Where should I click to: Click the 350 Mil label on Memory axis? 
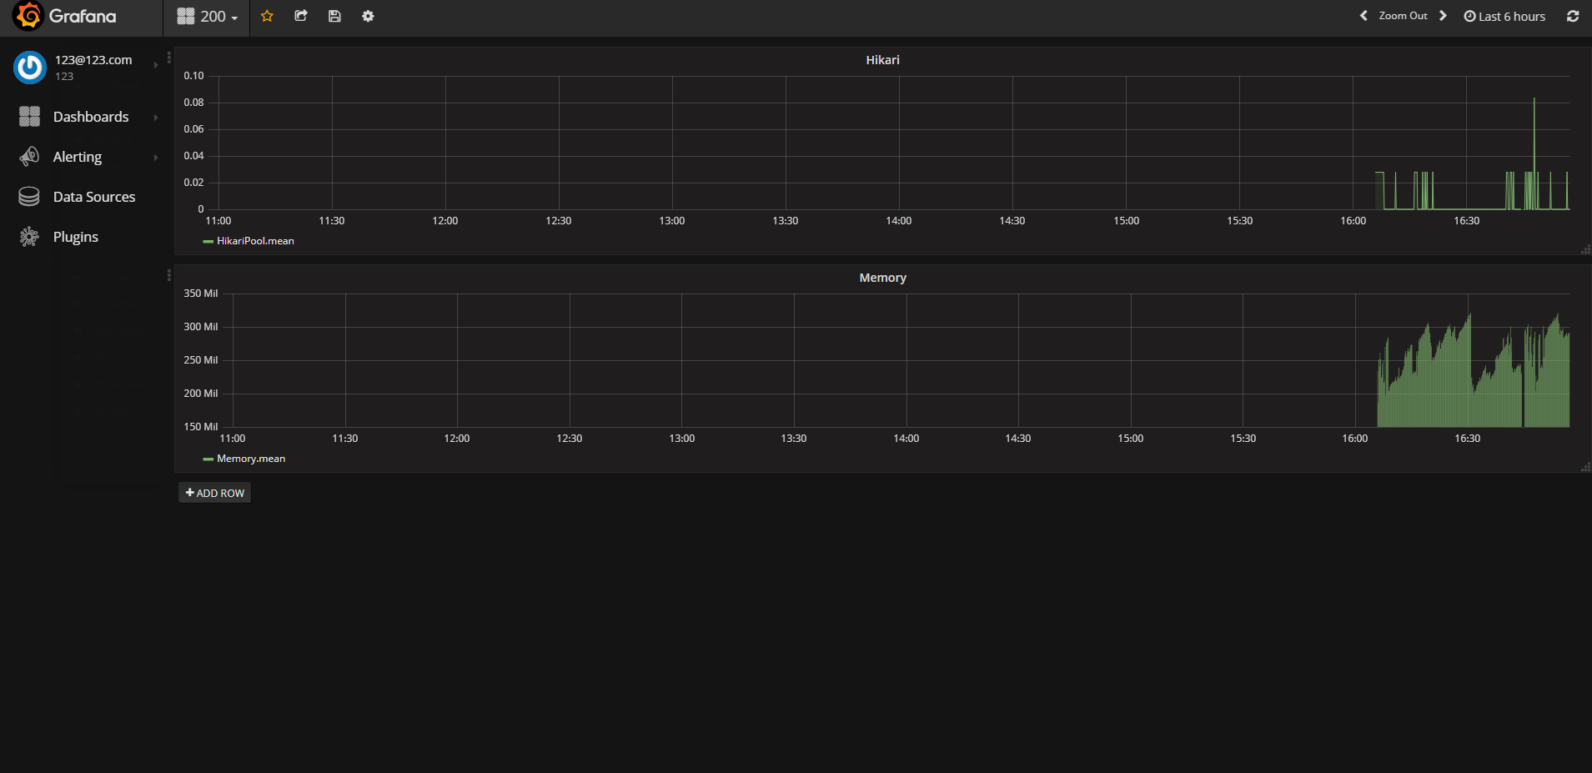[200, 294]
